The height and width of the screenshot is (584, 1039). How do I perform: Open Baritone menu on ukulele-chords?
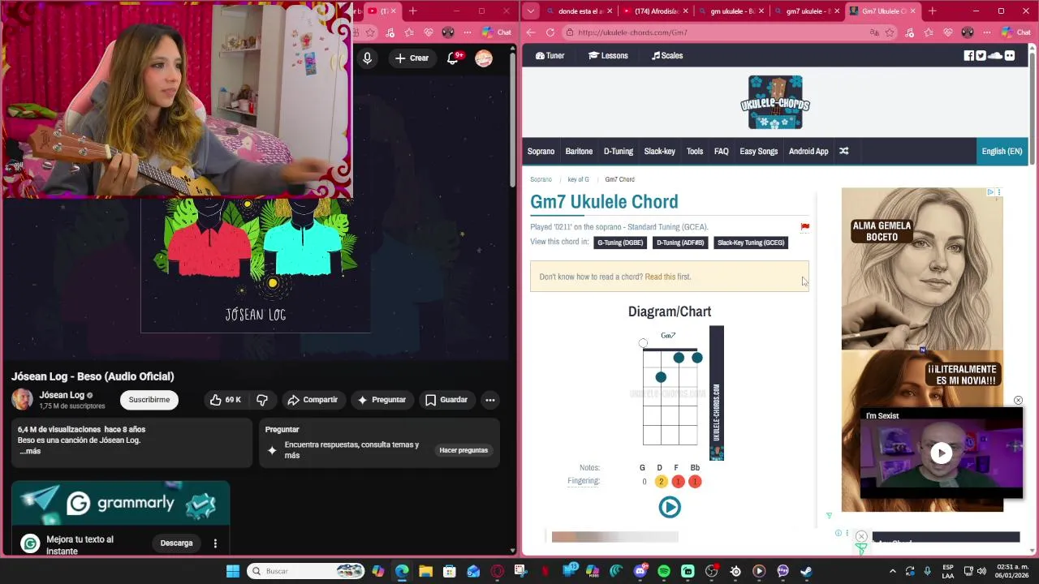coord(579,151)
